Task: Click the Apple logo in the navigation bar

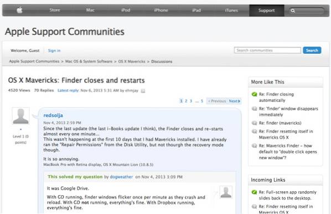Action: 19,10
